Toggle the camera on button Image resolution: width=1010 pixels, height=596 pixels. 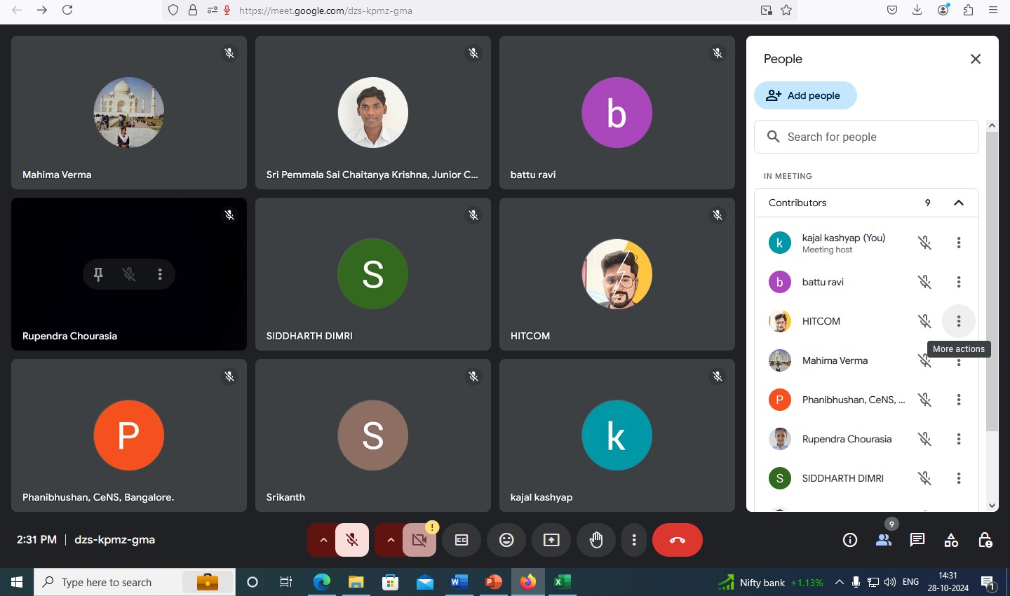click(419, 540)
